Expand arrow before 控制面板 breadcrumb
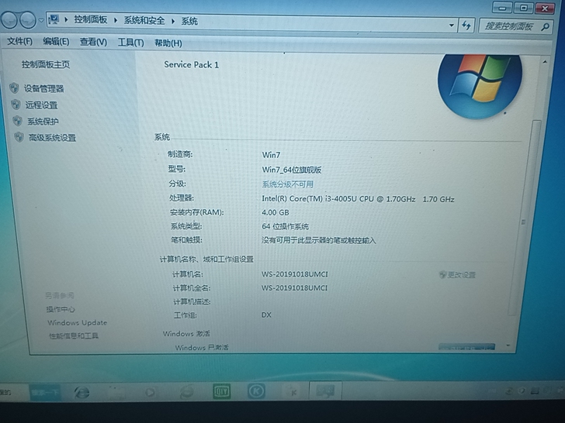 pos(66,19)
